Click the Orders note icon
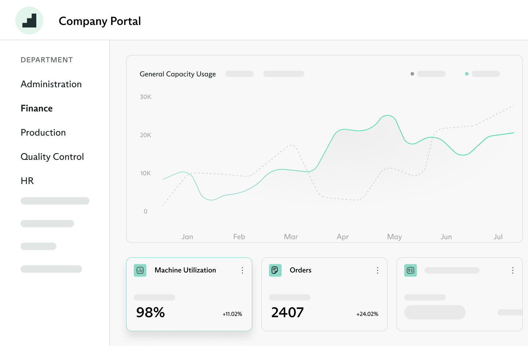The height and width of the screenshot is (346, 528). (275, 270)
